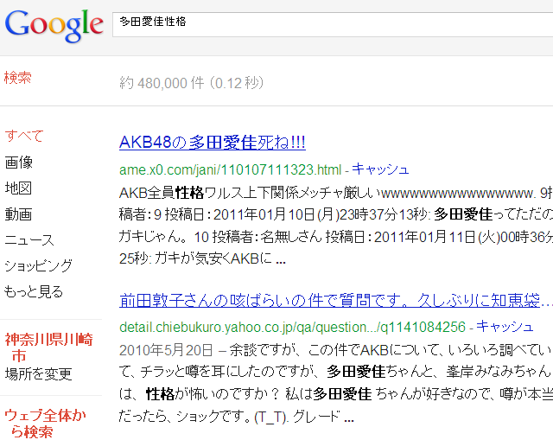Click snippet text AKB全員性格ワルス

point(181,193)
